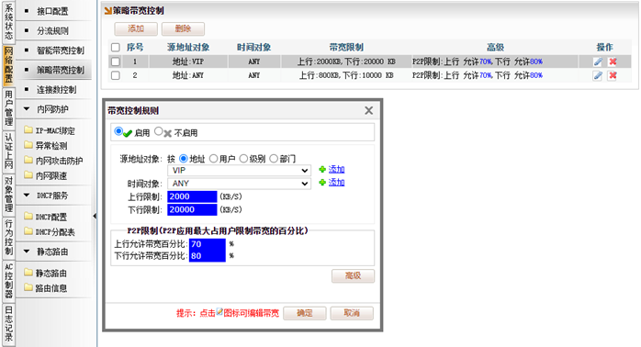This screenshot has width=641, height=347.
Task: Click the 删除 button above the table
Action: click(x=183, y=28)
